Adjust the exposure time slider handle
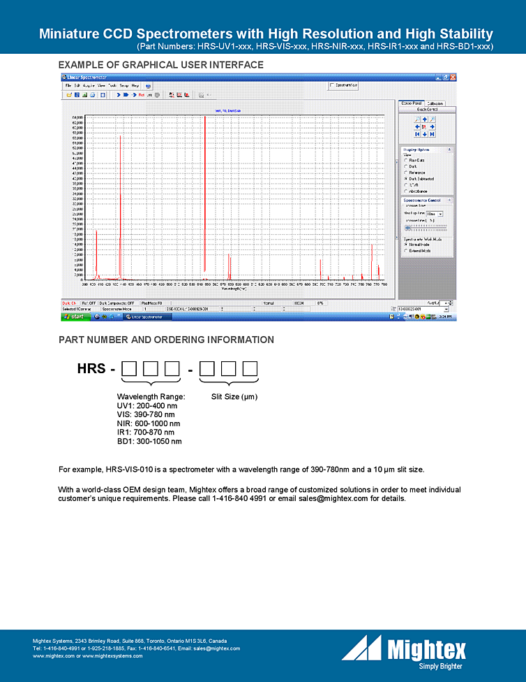Screen dimensions: 526x682 (x=407, y=228)
